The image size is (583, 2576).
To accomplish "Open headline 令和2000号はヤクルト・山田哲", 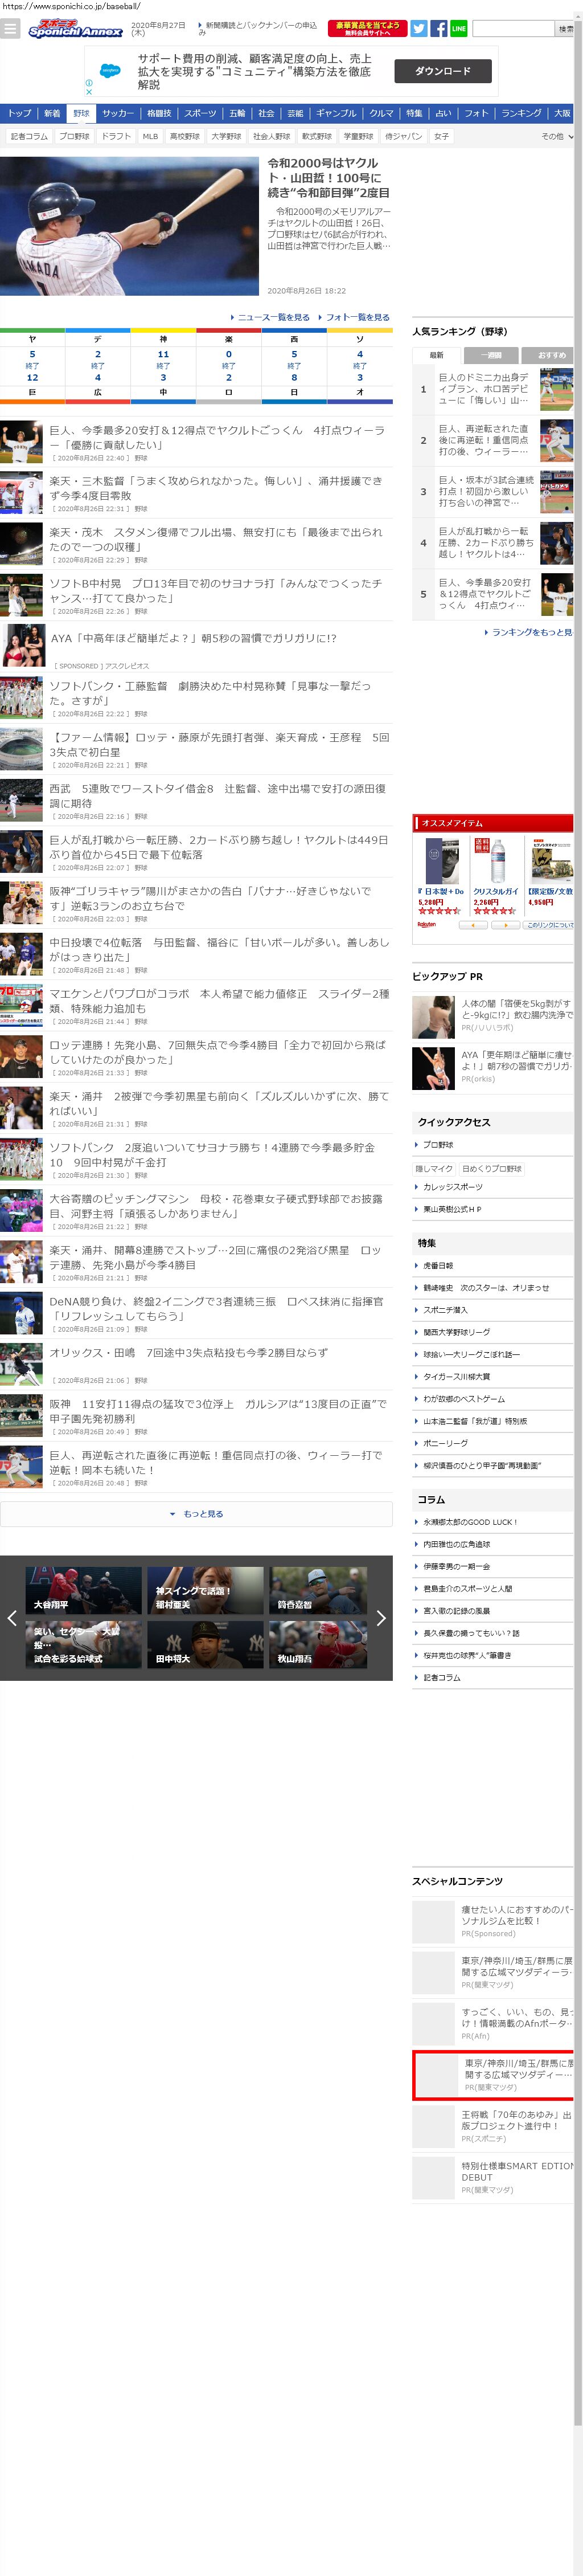I will click(328, 177).
